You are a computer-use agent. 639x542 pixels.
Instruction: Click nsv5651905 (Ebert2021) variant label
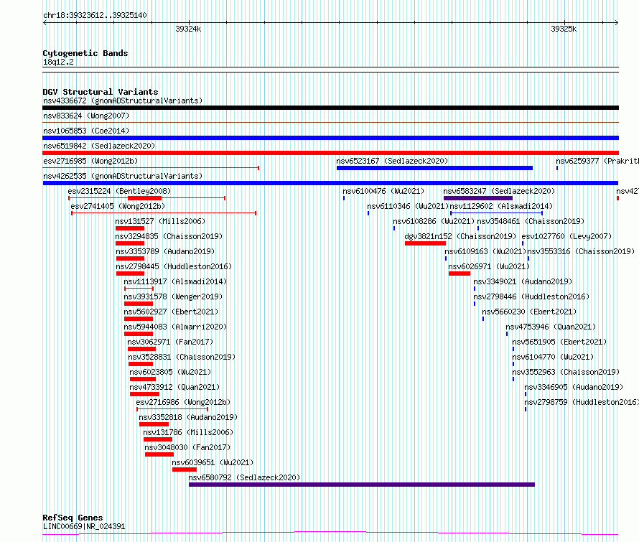click(559, 342)
